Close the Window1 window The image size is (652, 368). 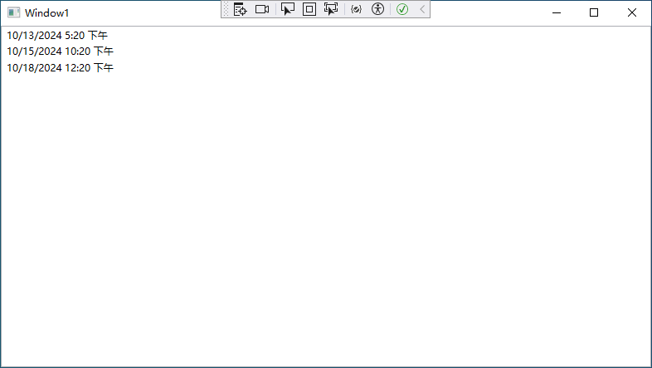[x=632, y=12]
